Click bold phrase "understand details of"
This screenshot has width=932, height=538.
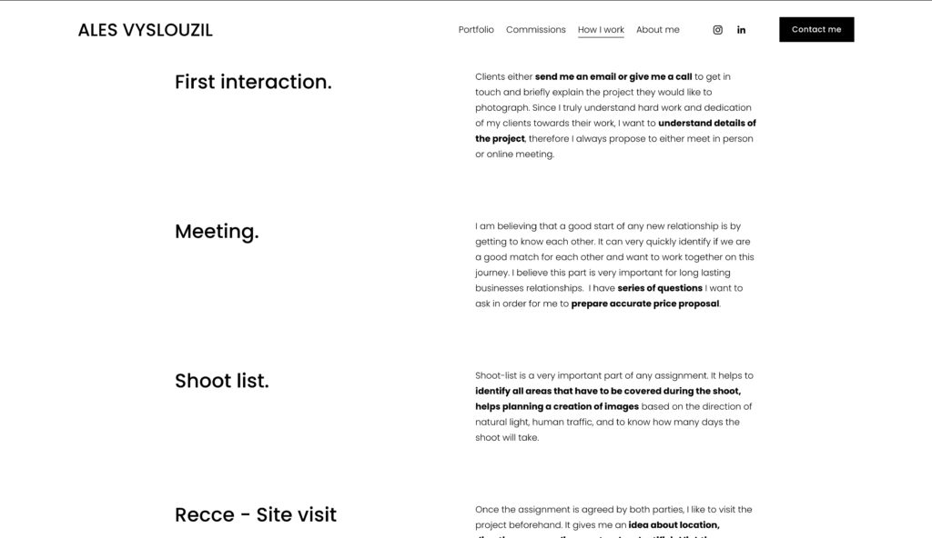[x=706, y=124]
